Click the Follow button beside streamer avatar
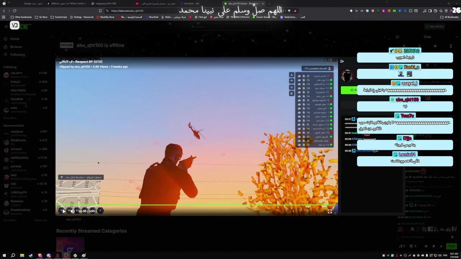This screenshot has height=259, width=461. click(x=349, y=90)
